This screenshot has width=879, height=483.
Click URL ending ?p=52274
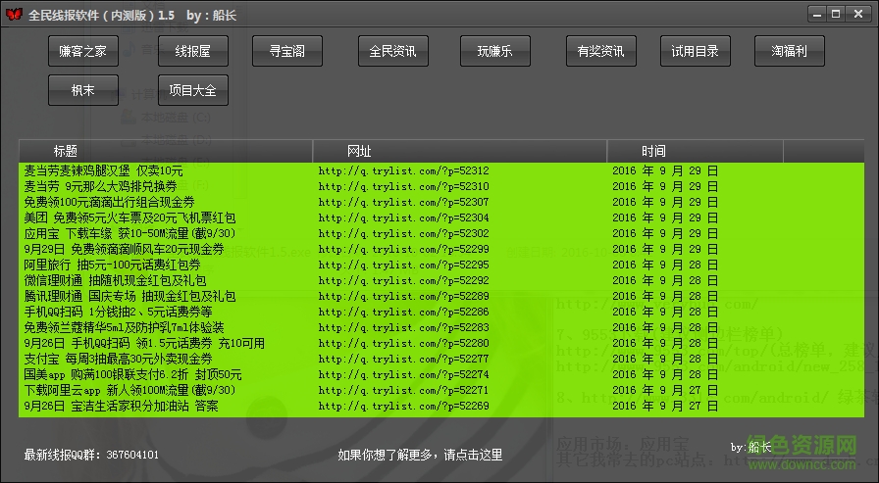tap(403, 374)
